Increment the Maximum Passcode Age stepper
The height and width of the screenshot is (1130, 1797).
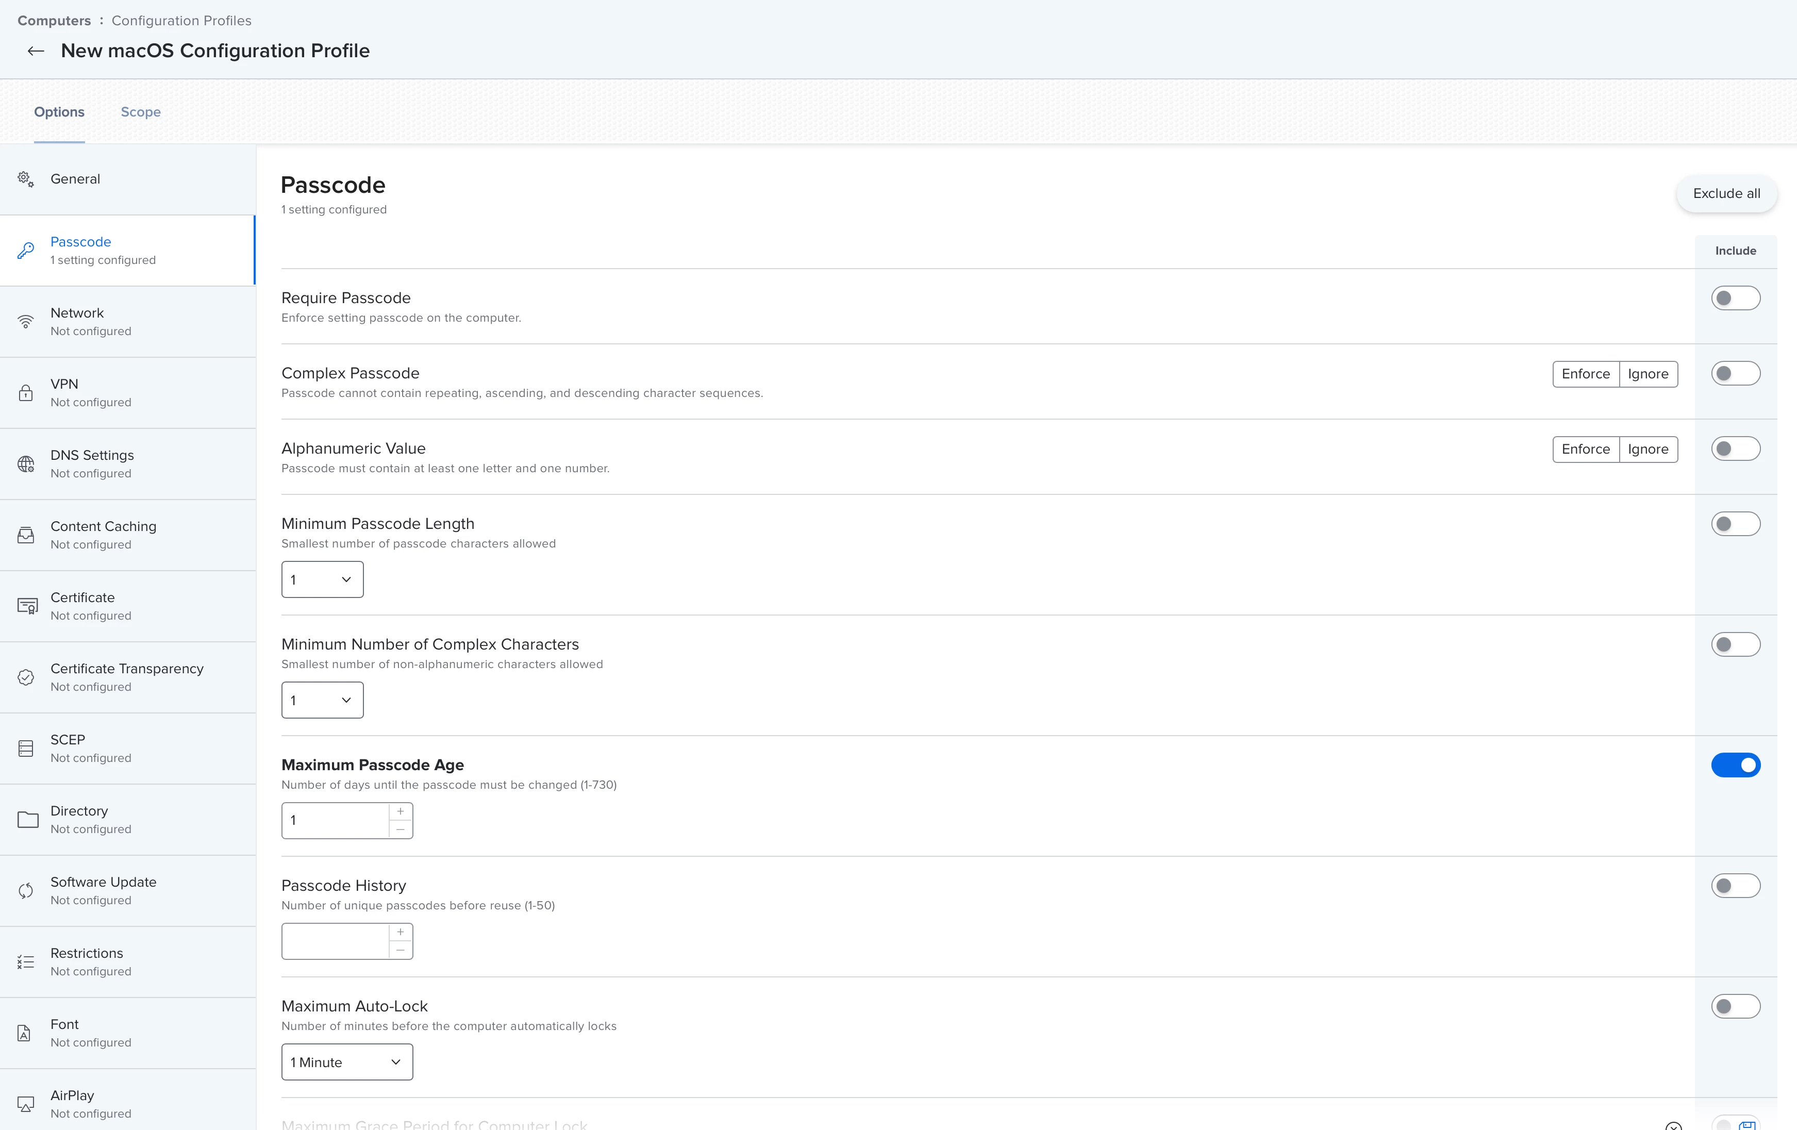point(401,811)
